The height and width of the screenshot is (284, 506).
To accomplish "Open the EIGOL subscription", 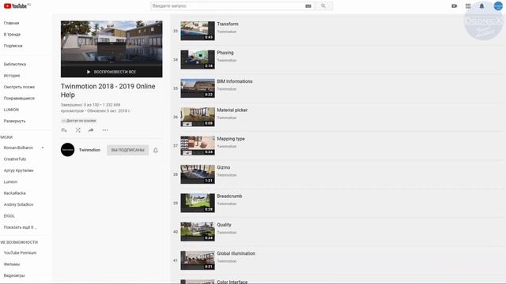I will (9, 216).
